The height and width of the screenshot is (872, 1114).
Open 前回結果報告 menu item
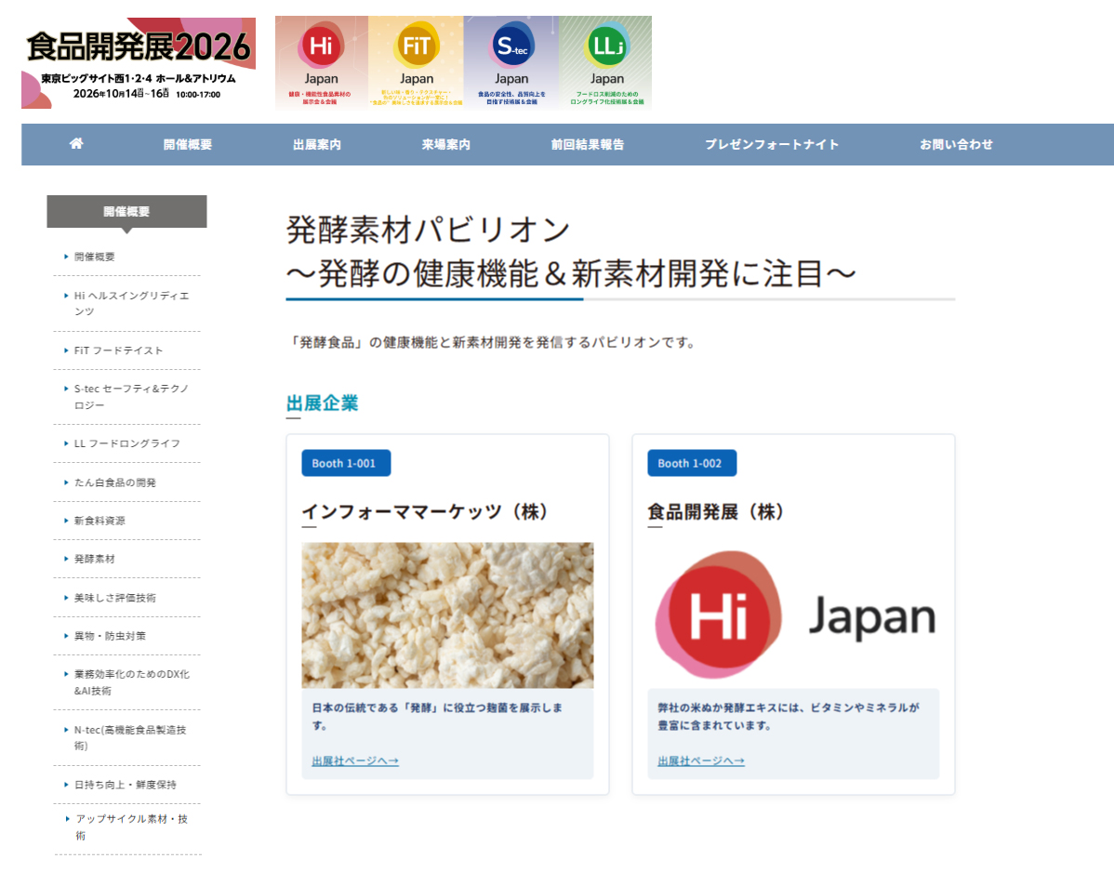pyautogui.click(x=588, y=145)
